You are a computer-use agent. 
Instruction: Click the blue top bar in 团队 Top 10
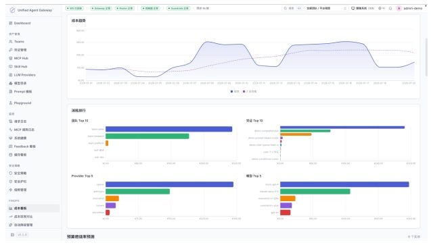tap(168, 129)
